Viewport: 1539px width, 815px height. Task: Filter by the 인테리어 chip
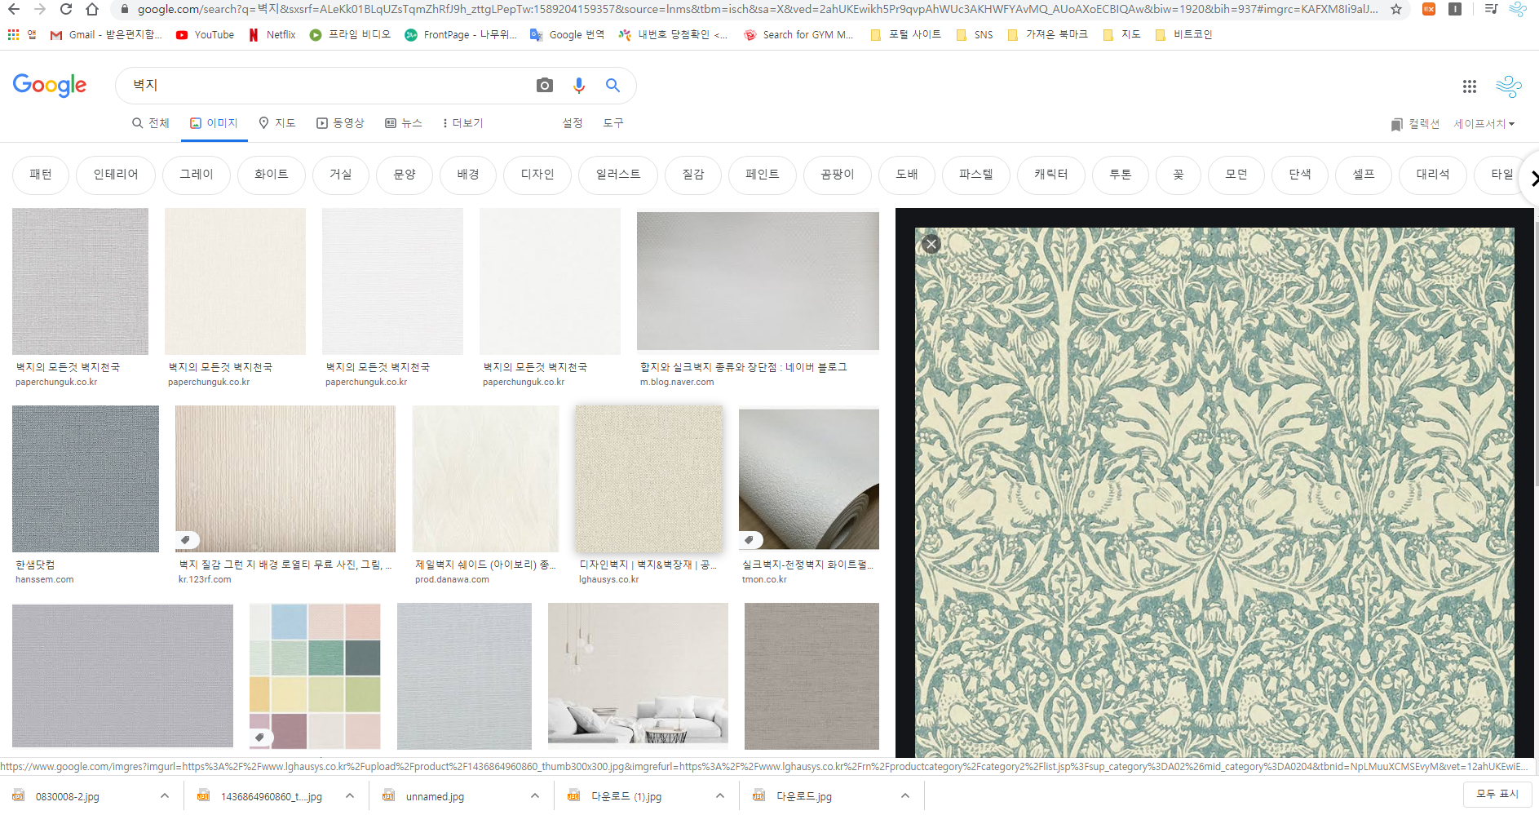(116, 175)
